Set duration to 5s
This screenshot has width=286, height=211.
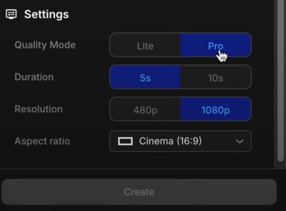145,77
